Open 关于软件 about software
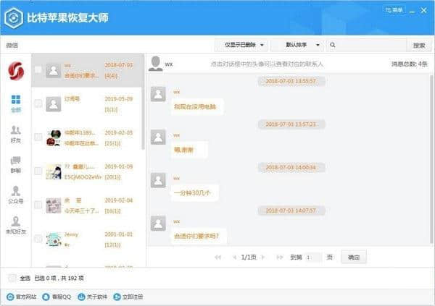435x306 pixels. click(x=93, y=297)
